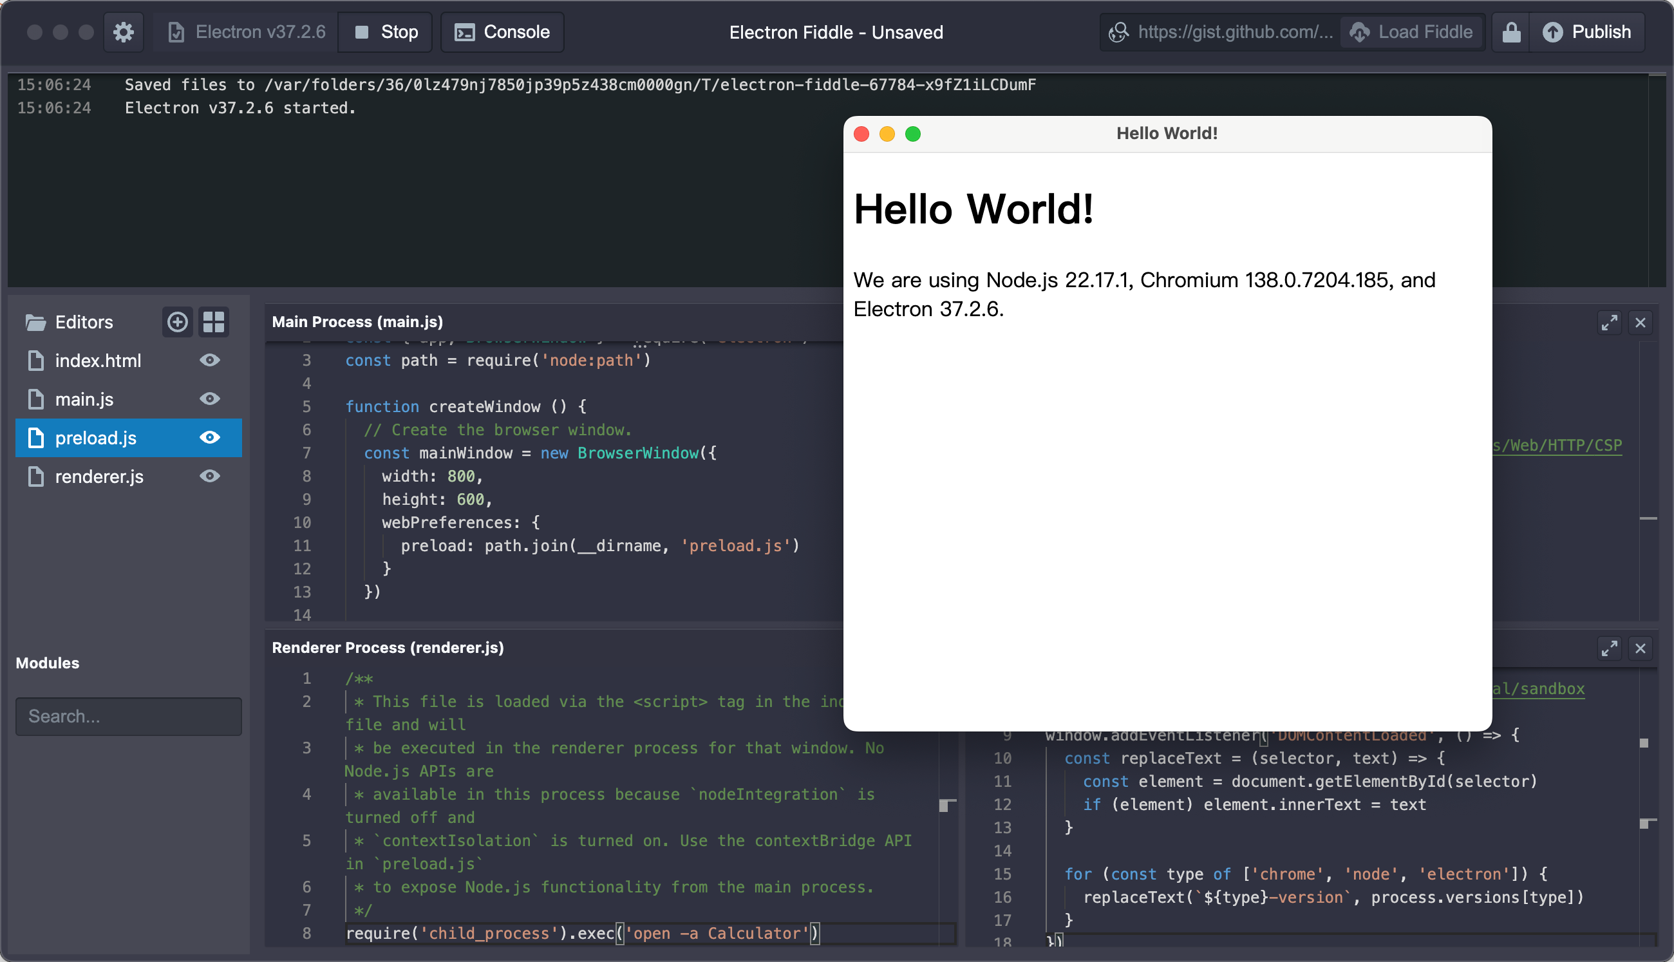Click the Hello World window title bar
1674x962 pixels.
coord(1167,134)
